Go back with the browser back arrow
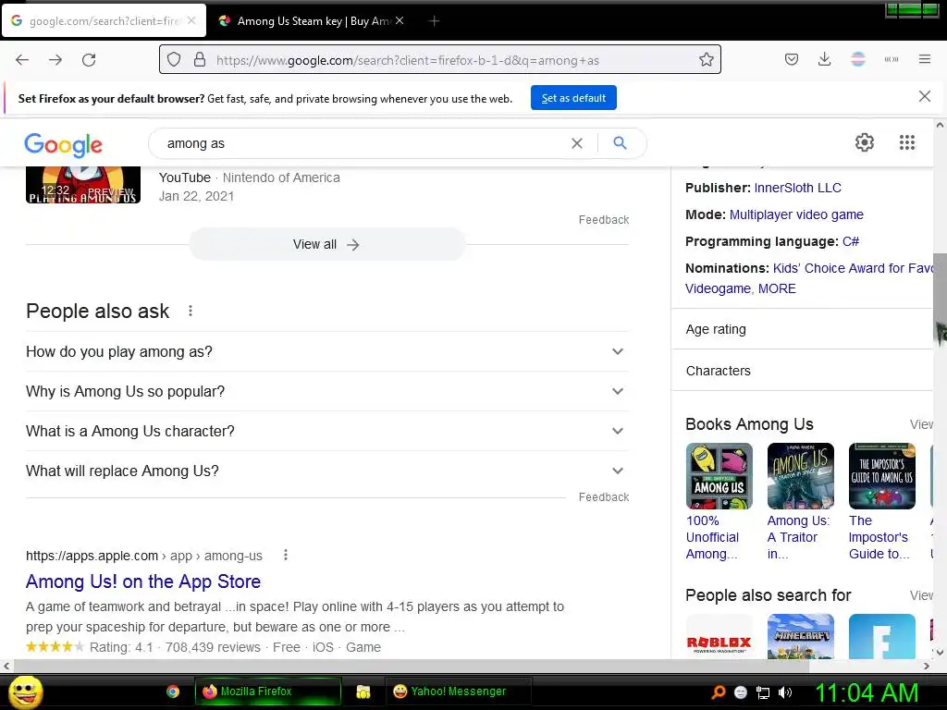This screenshot has height=710, width=947. (x=22, y=60)
